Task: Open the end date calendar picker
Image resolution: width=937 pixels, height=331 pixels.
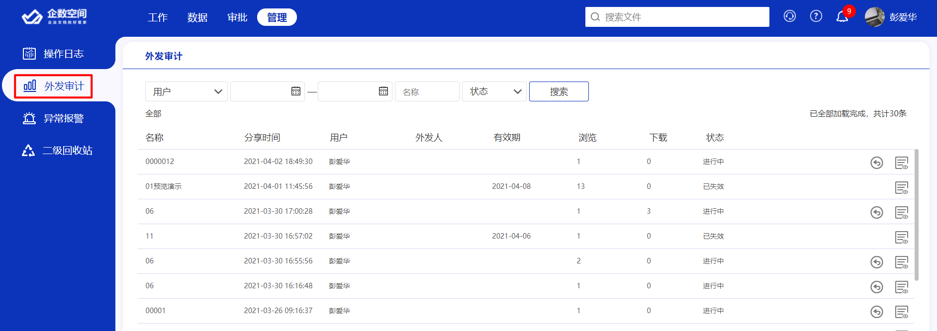Action: tap(383, 91)
